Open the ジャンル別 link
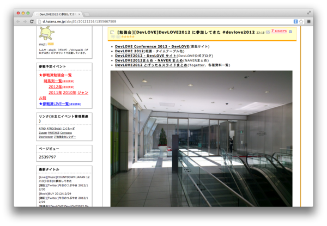327x226 pixels. coord(64,95)
